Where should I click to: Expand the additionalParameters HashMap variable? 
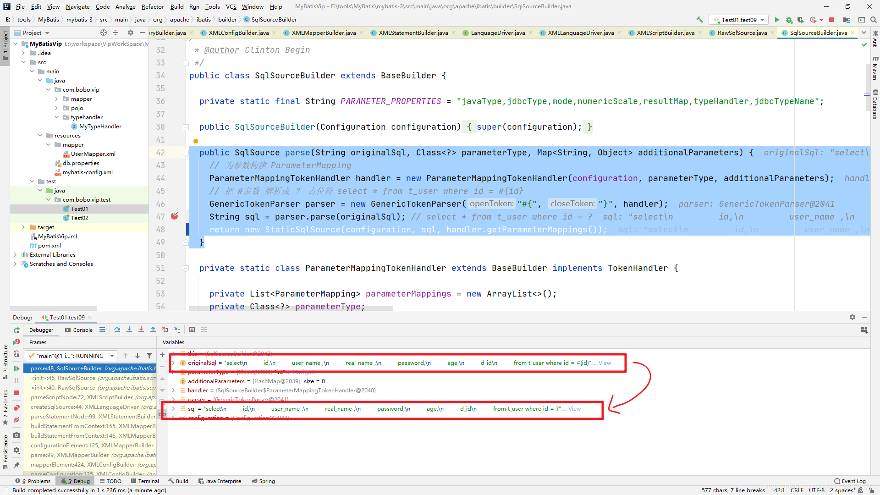click(173, 381)
